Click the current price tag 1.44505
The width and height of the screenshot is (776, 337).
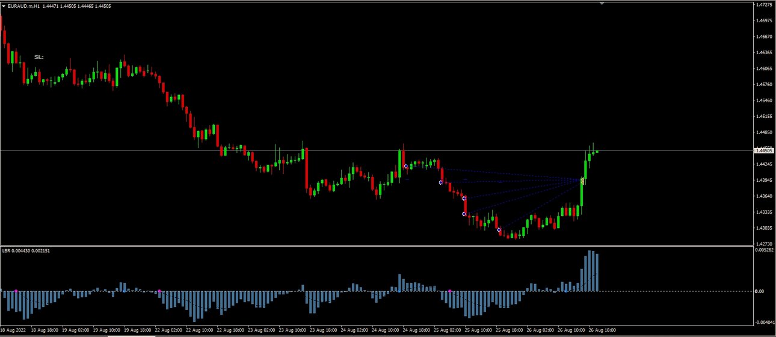tap(763, 150)
